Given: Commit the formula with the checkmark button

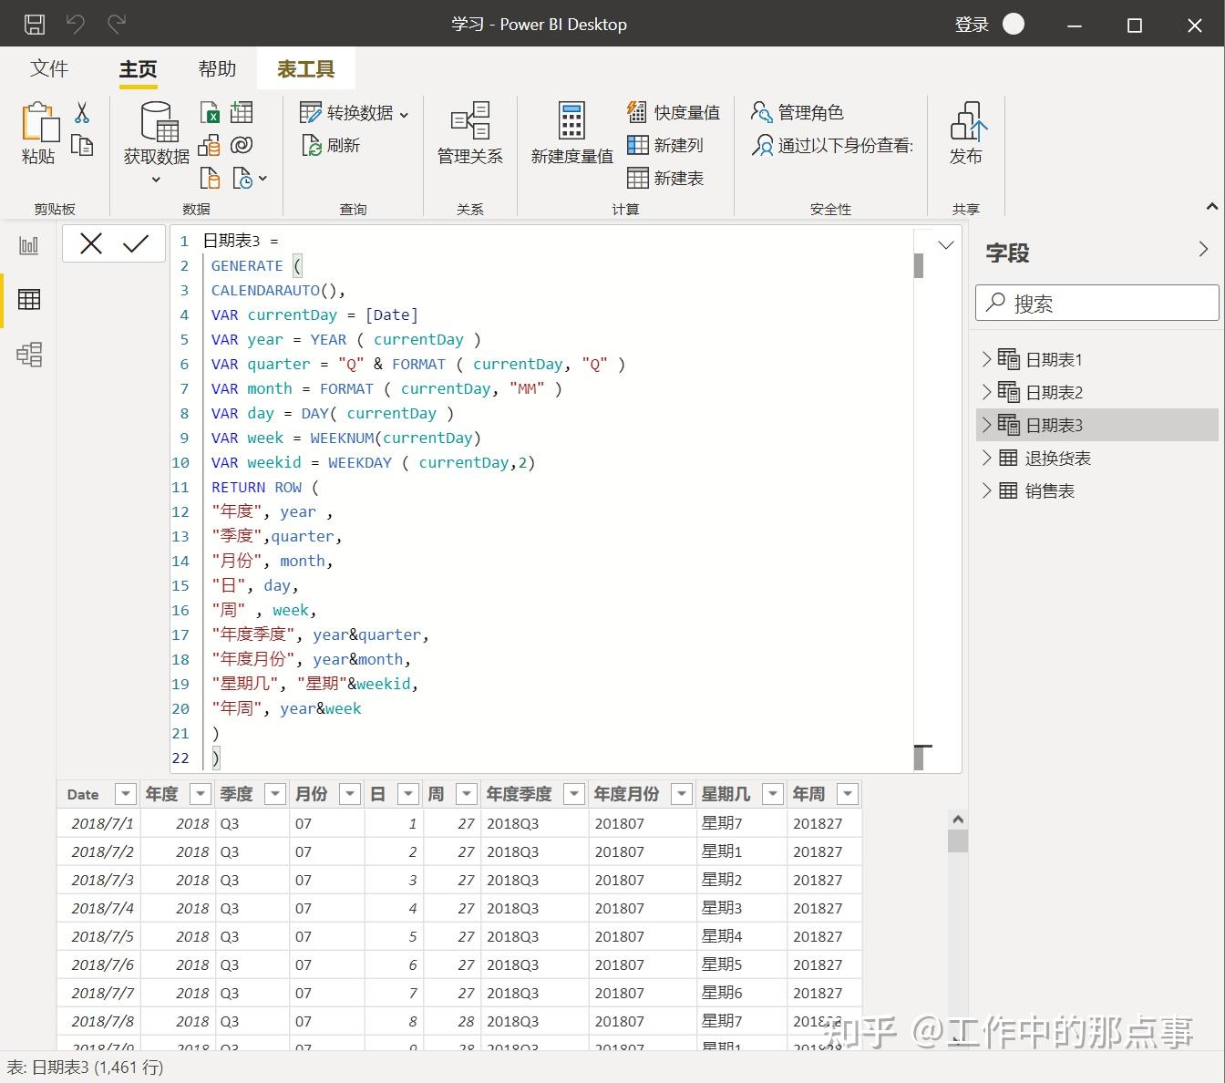Looking at the screenshot, I should pos(137,243).
